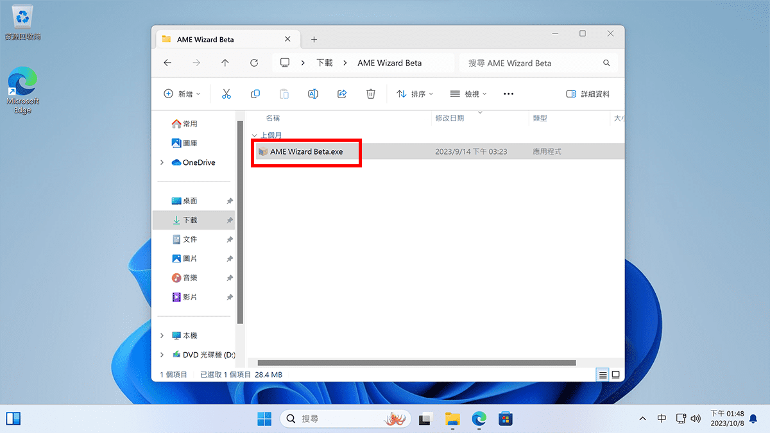Launch File Explorer from the desktop shortcut area
Screen dimensions: 770x433
pyautogui.click(x=452, y=418)
